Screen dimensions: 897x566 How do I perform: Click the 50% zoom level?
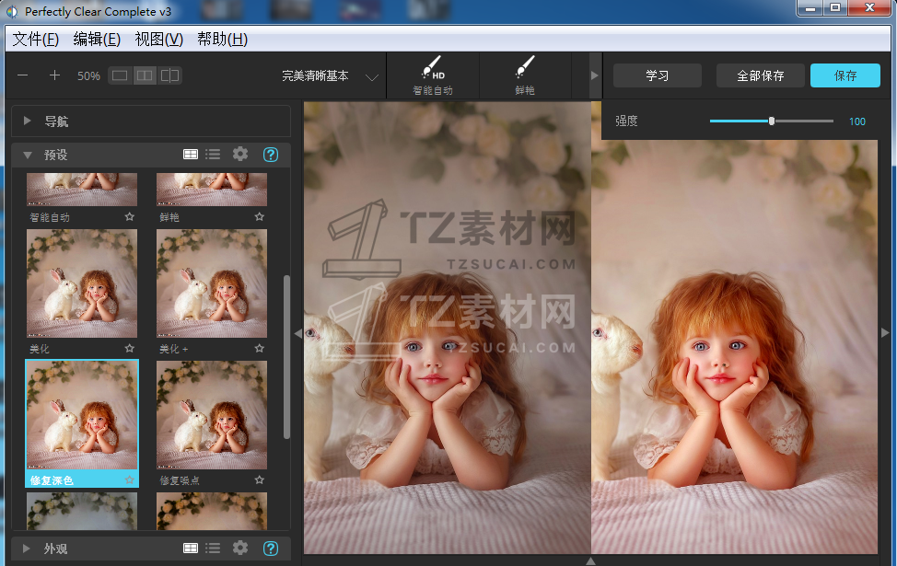click(88, 76)
